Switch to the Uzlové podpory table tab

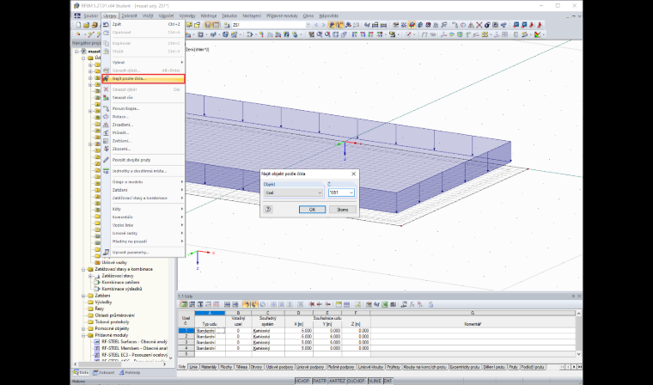(x=279, y=367)
